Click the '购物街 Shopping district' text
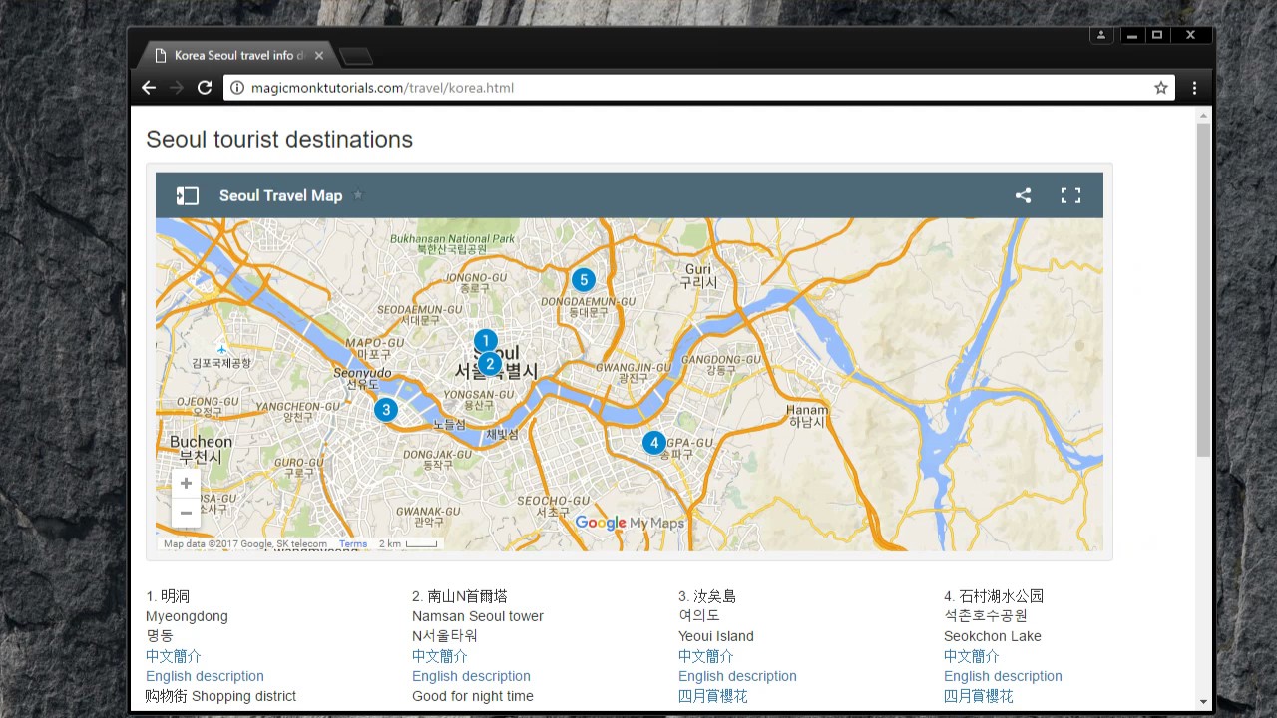The image size is (1277, 718). coord(221,696)
